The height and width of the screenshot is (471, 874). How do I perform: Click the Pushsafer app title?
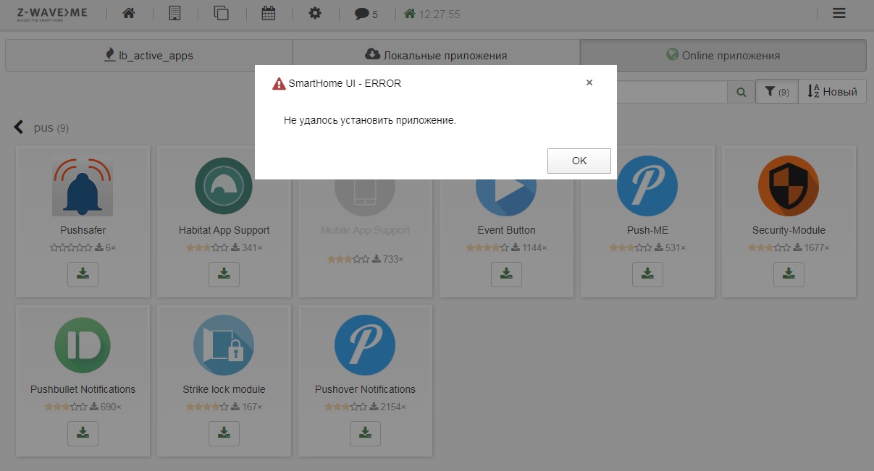click(x=83, y=230)
